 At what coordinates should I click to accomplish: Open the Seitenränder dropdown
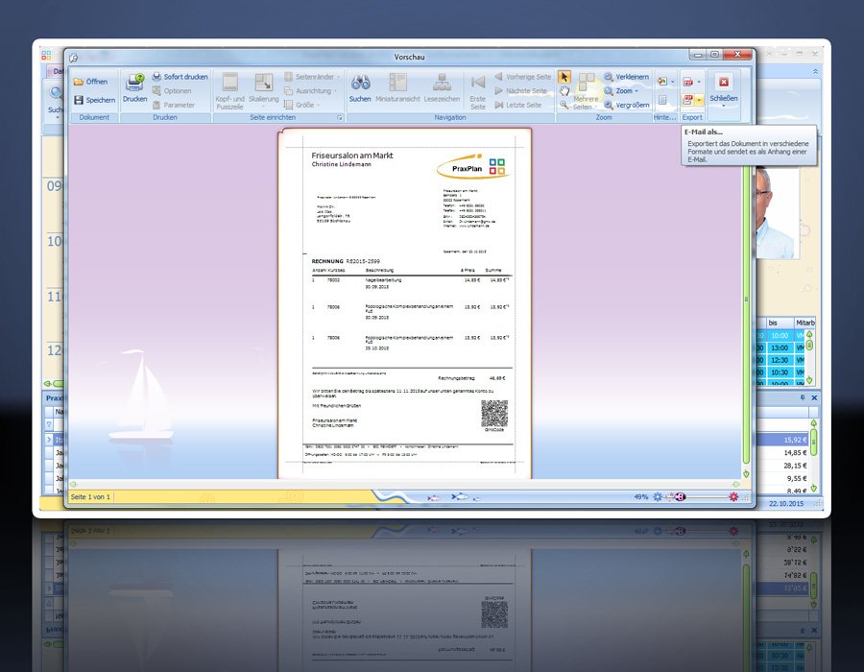coord(312,77)
